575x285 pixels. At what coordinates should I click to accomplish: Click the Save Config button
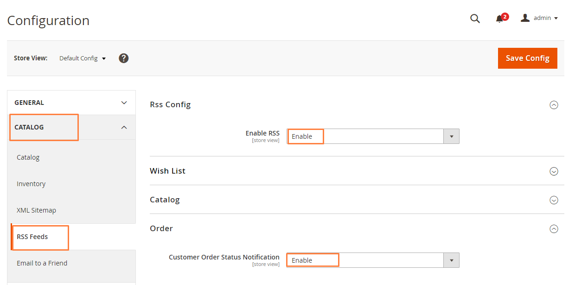528,58
